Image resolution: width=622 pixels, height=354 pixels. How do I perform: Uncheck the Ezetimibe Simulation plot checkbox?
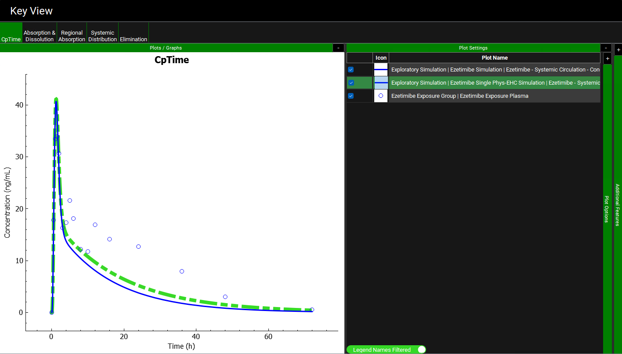(351, 70)
